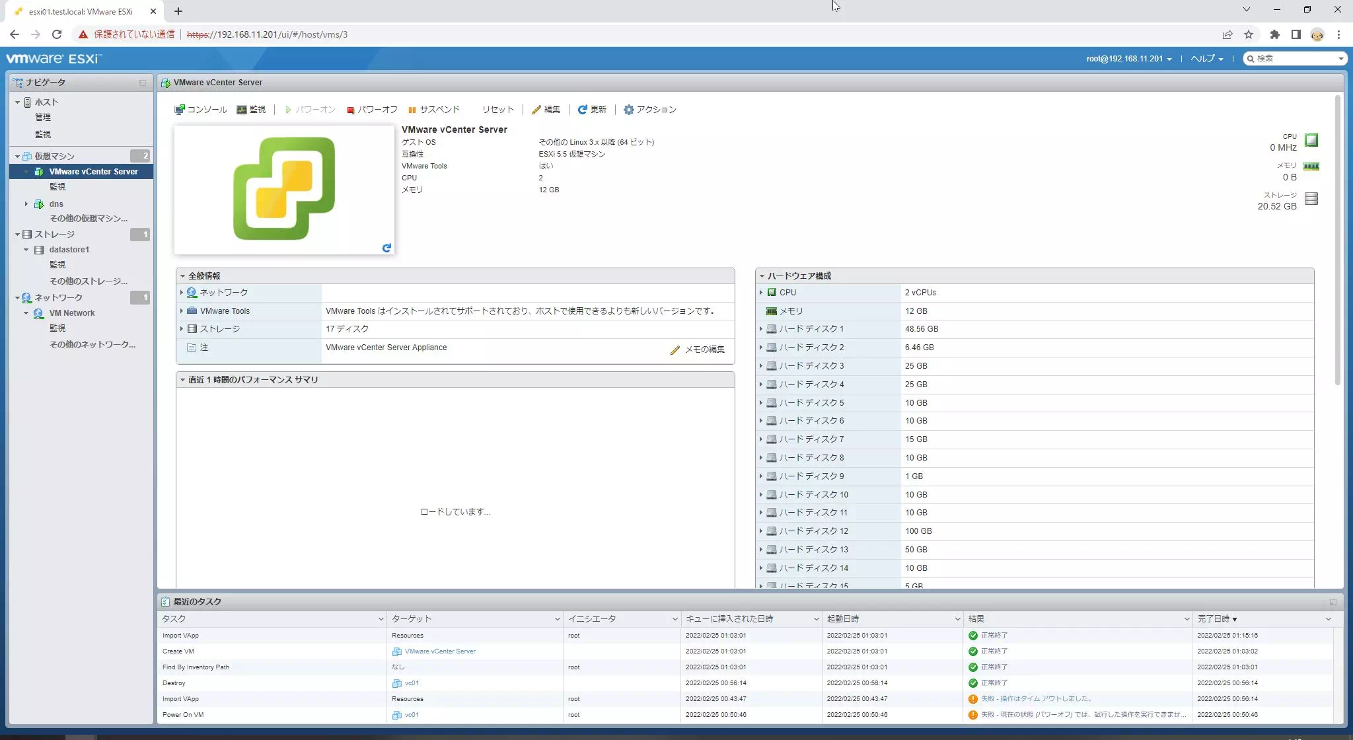Open the 結果 column dropdown
The width and height of the screenshot is (1353, 740).
point(1187,619)
